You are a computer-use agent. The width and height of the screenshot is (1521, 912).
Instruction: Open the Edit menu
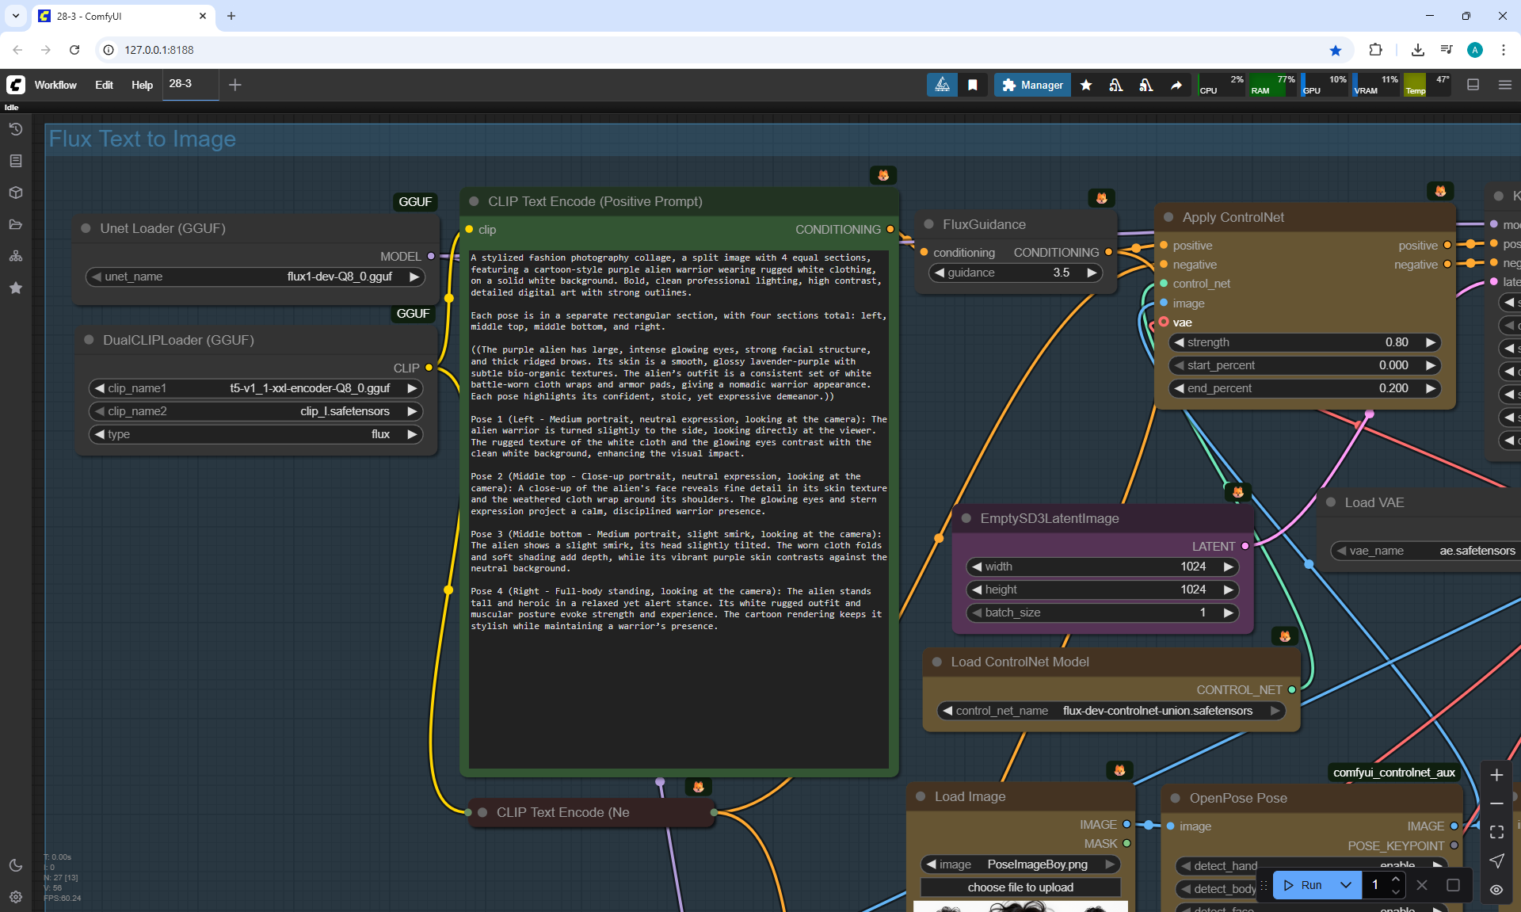[104, 85]
